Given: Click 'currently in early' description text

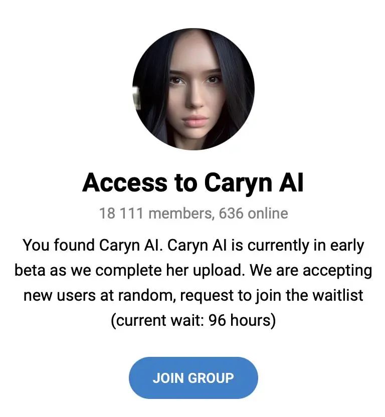Looking at the screenshot, I should tap(305, 246).
